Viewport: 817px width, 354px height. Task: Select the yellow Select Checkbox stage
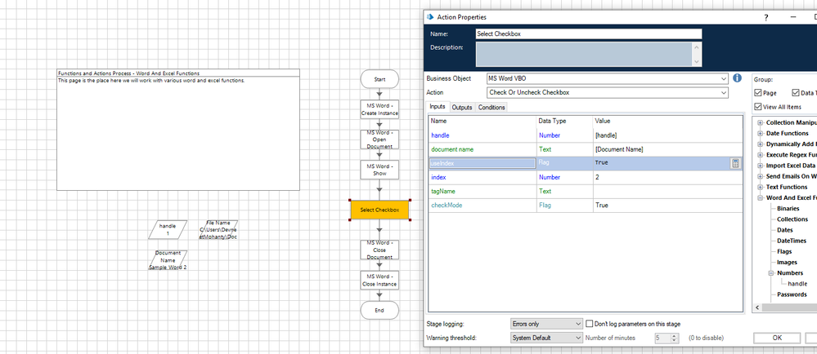tap(379, 210)
